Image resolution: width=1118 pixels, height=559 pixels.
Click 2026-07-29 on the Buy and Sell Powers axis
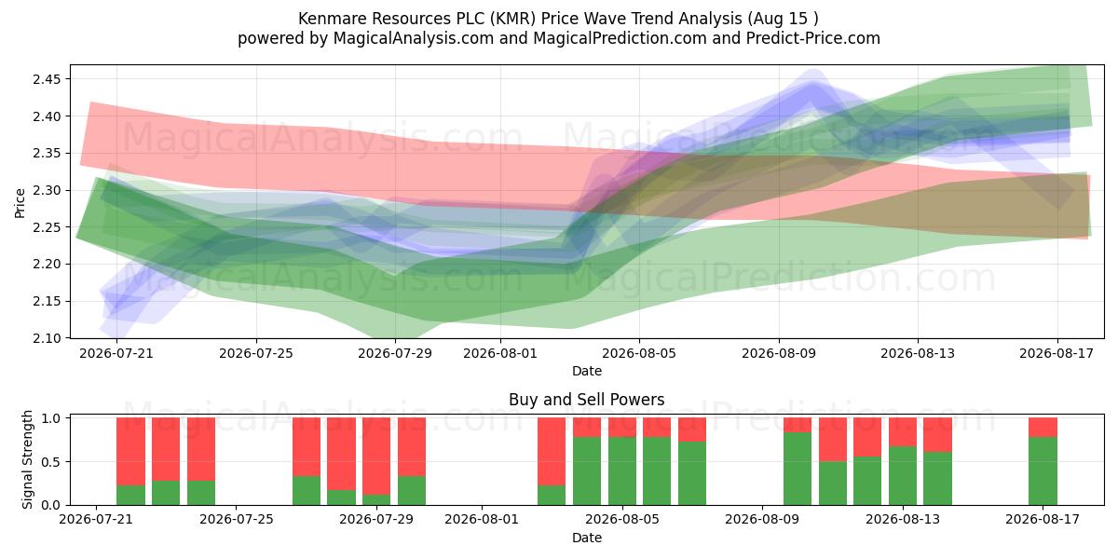377,520
